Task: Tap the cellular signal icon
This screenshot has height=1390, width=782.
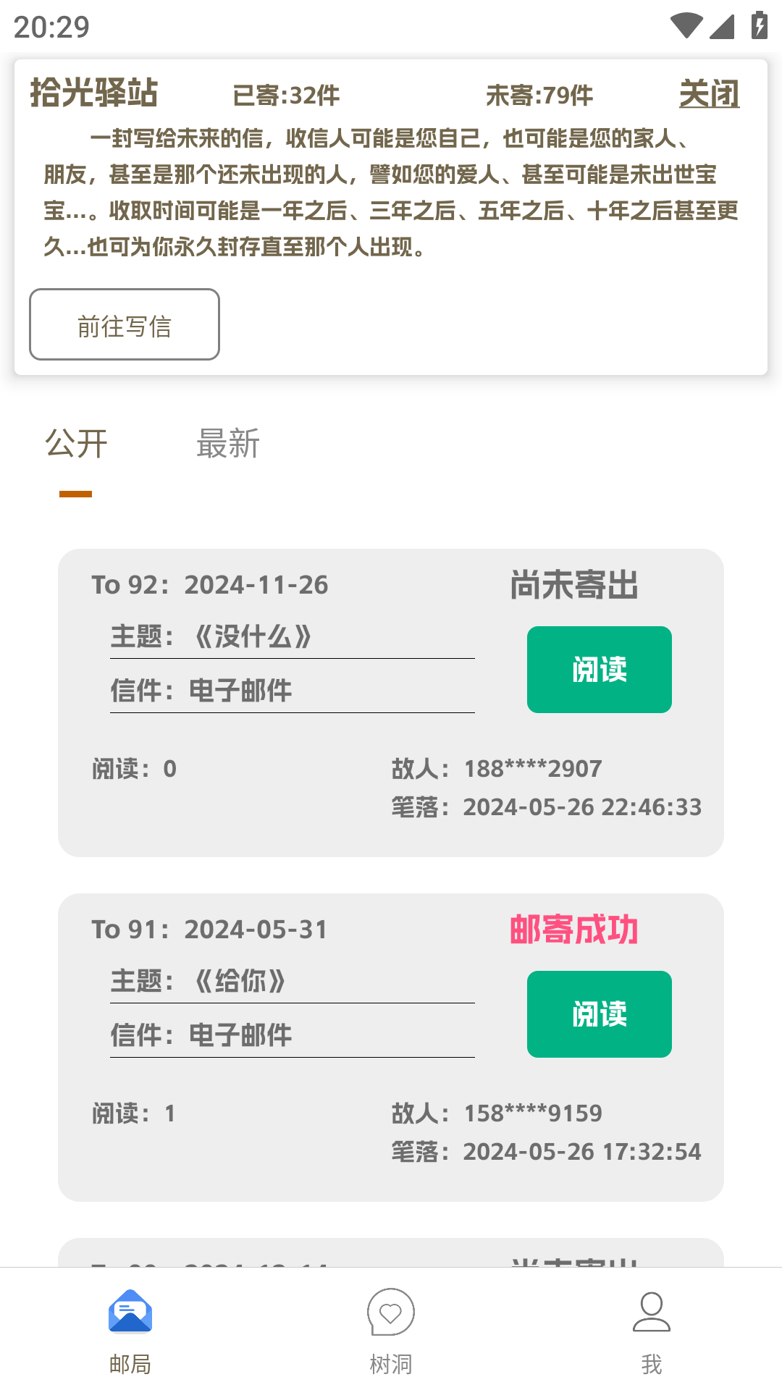Action: 722,26
